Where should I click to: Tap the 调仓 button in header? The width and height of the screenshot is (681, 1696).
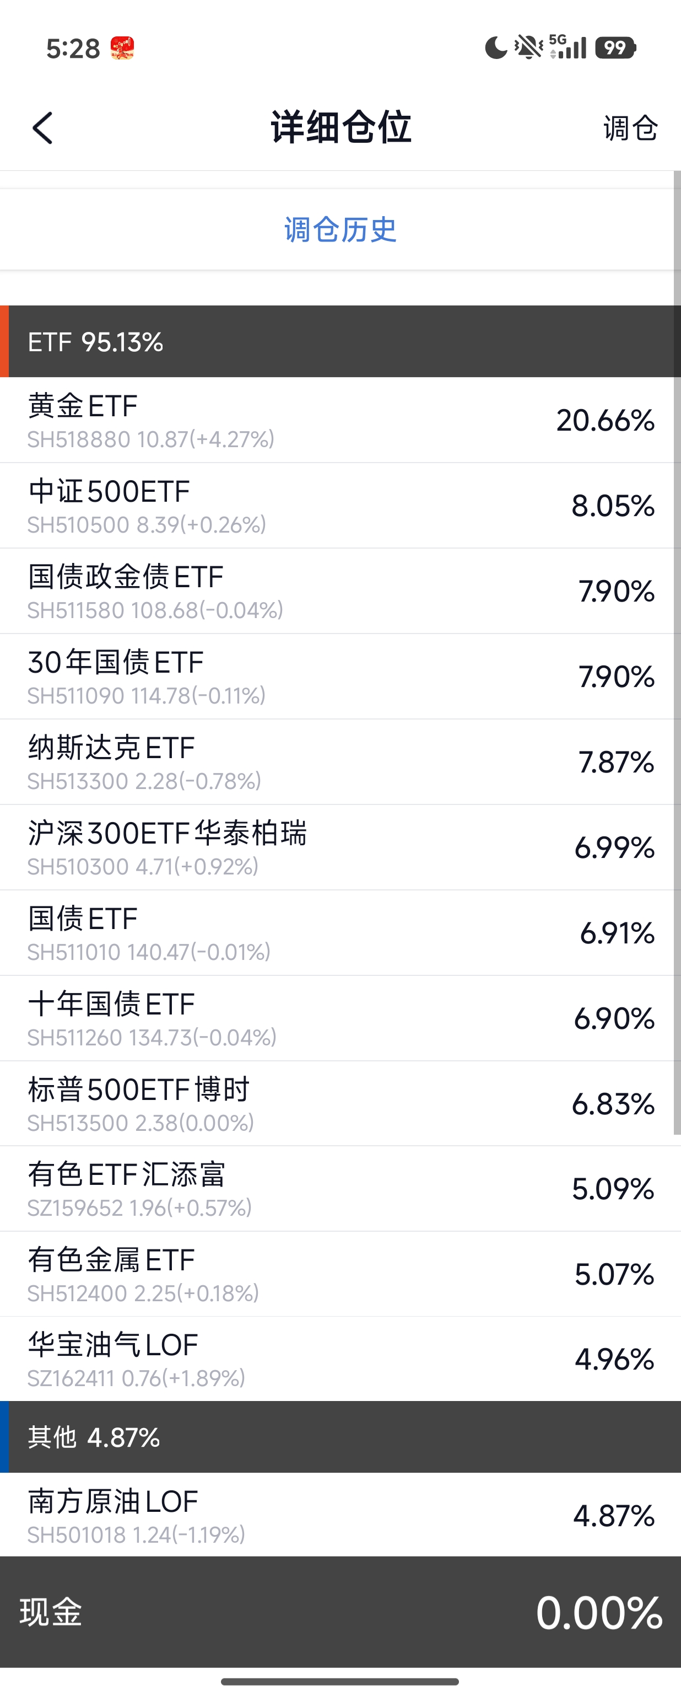click(x=630, y=128)
